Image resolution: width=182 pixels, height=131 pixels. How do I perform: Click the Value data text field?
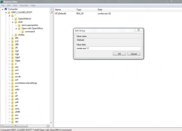(108, 48)
